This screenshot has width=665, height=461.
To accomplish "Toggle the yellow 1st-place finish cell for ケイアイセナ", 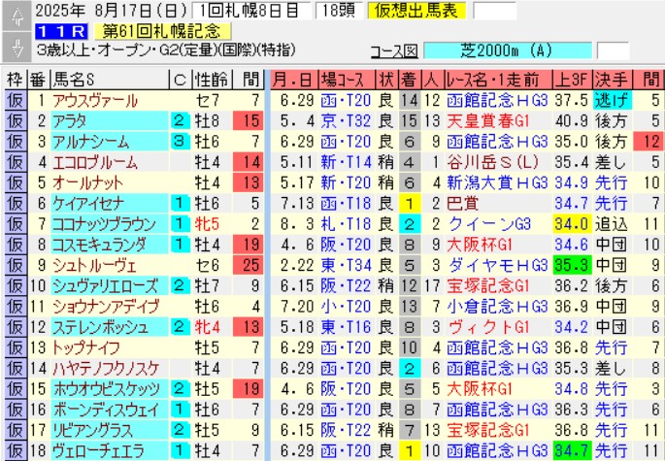I will [410, 203].
